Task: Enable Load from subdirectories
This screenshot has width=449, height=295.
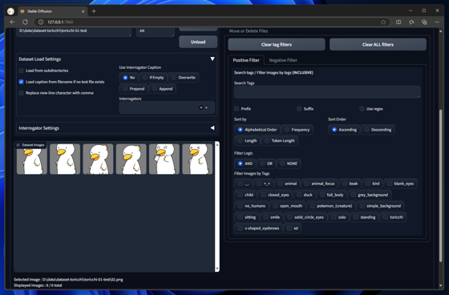Action: pos(21,71)
